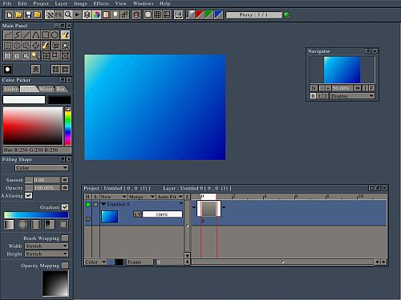Click the Z button in timeline header
401x300 pixels.
pos(187,197)
